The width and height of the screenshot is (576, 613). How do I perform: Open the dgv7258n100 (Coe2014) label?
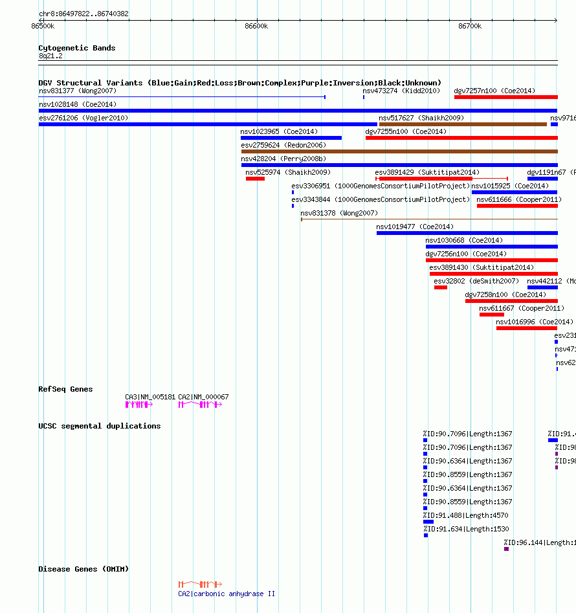click(x=505, y=295)
